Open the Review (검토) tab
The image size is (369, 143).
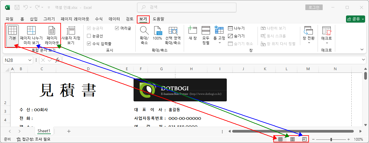point(130,19)
